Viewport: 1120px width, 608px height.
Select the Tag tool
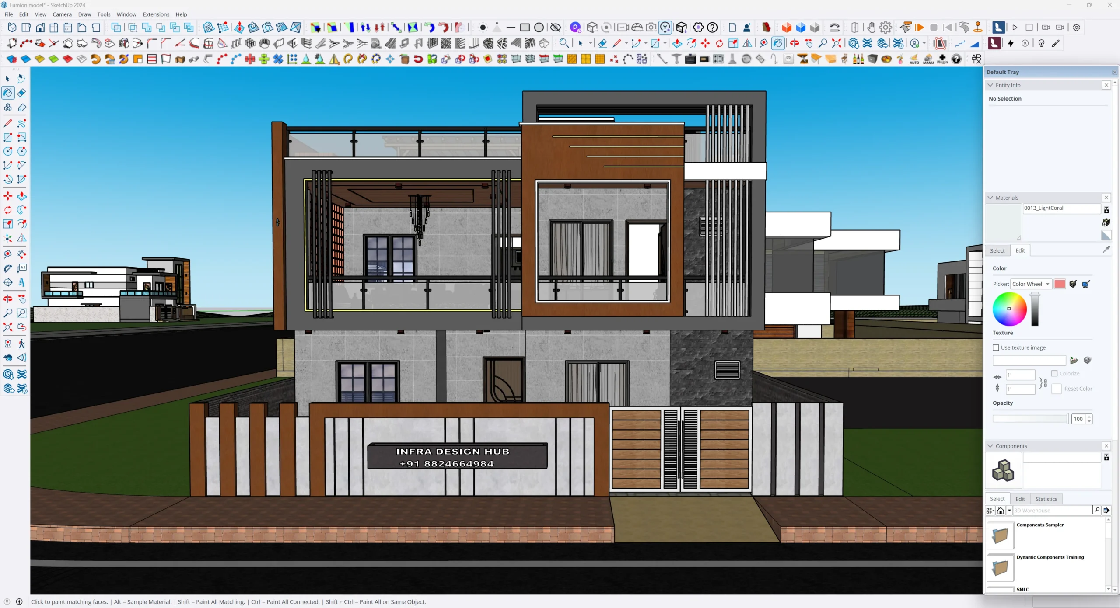coord(21,107)
